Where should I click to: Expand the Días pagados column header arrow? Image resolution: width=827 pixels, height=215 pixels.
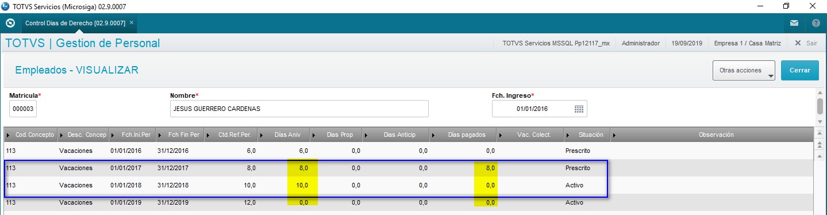pos(434,135)
